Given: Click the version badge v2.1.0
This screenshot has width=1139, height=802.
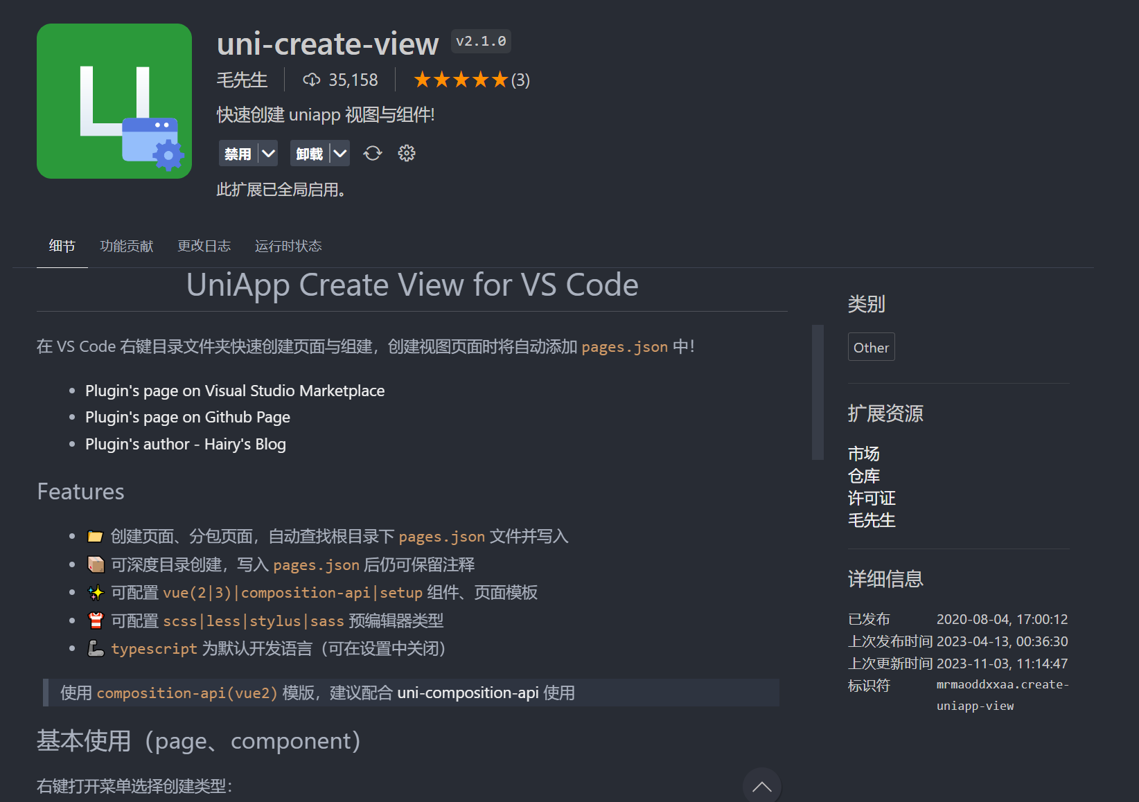Looking at the screenshot, I should pos(481,42).
